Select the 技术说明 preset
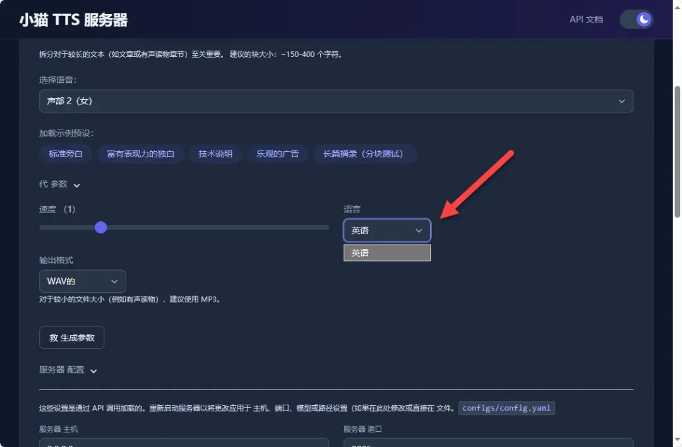Viewport: 682px width, 447px height. pos(215,154)
